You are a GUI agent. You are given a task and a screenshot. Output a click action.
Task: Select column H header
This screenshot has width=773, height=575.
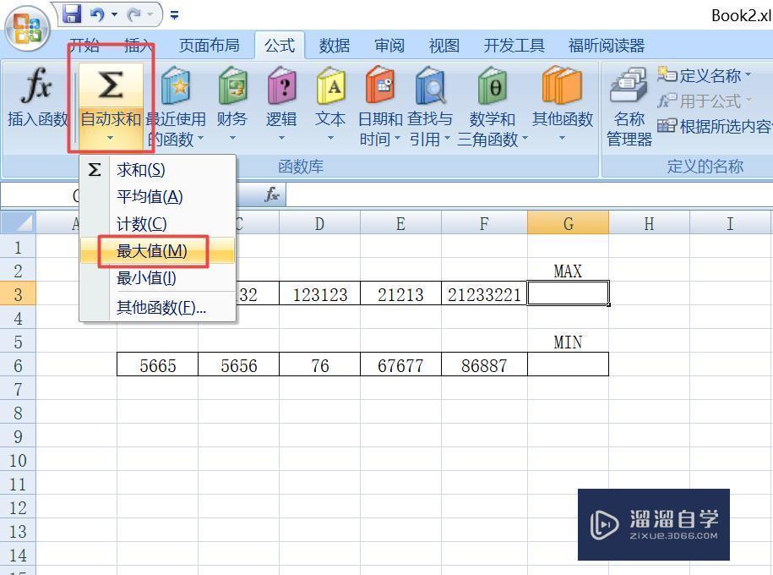coord(650,223)
